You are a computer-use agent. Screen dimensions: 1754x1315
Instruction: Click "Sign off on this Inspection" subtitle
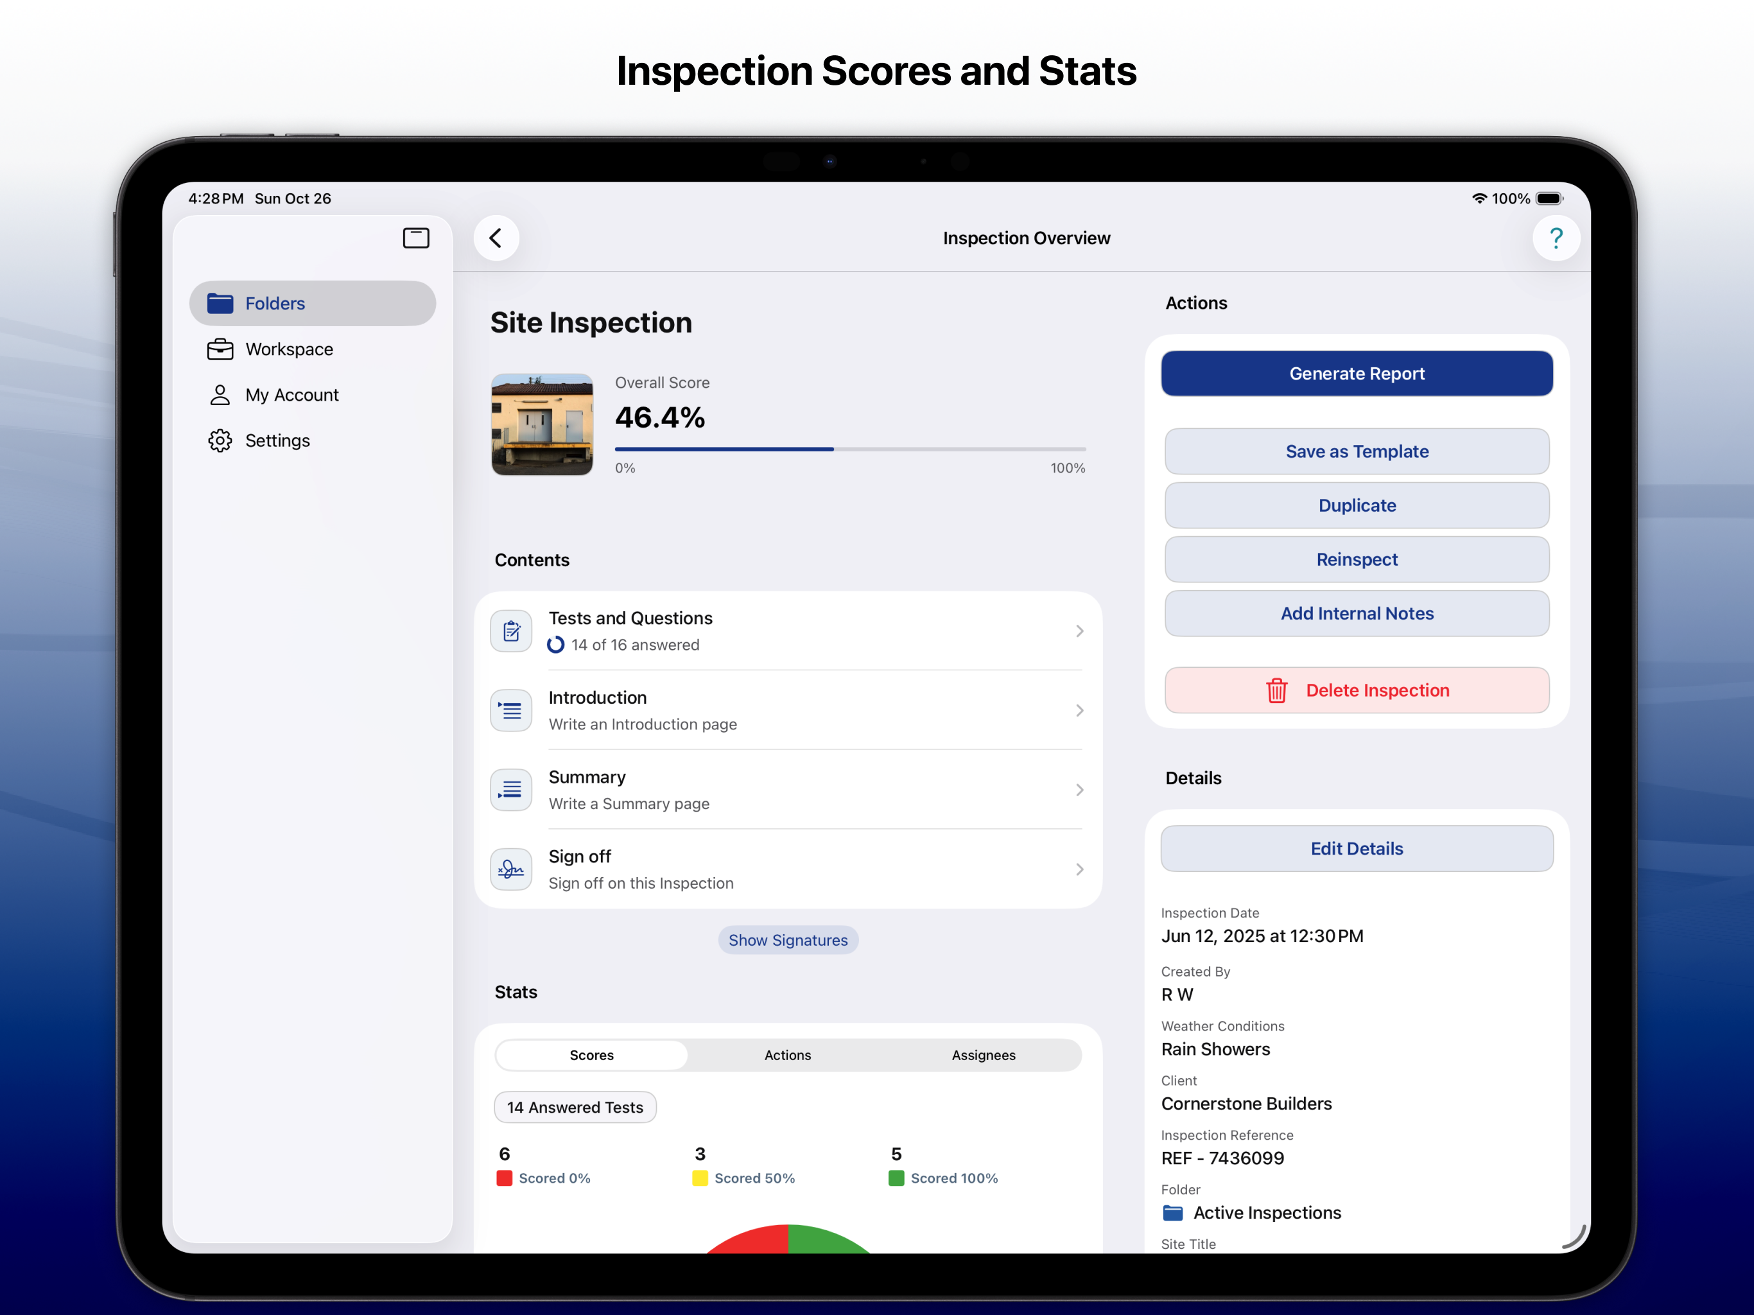(x=641, y=883)
